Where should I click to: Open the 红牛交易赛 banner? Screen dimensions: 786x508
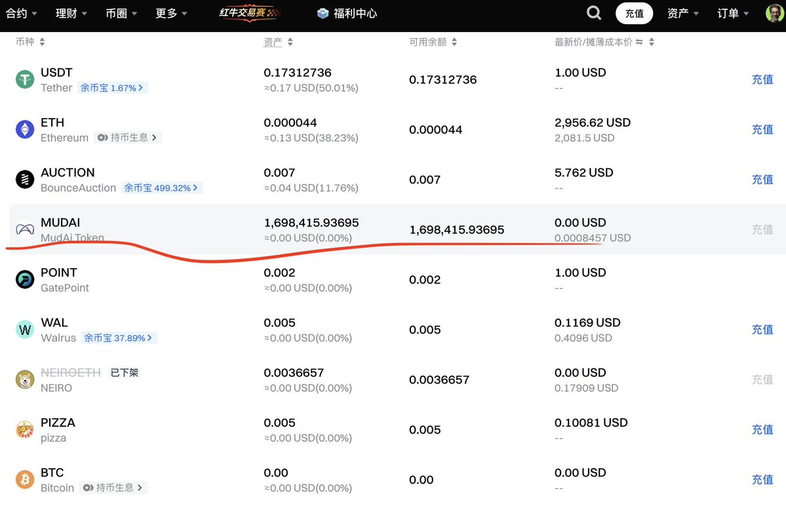point(248,13)
